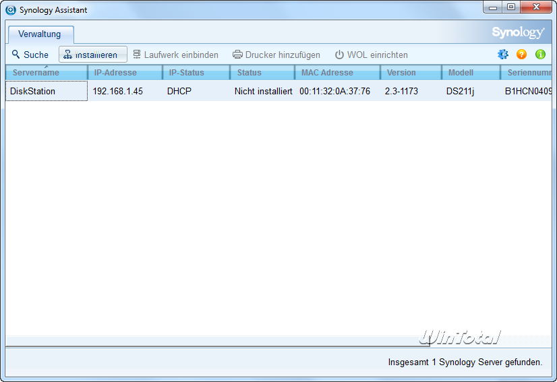Sort by the IP-Status column header
557x382 pixels.
pyautogui.click(x=196, y=72)
